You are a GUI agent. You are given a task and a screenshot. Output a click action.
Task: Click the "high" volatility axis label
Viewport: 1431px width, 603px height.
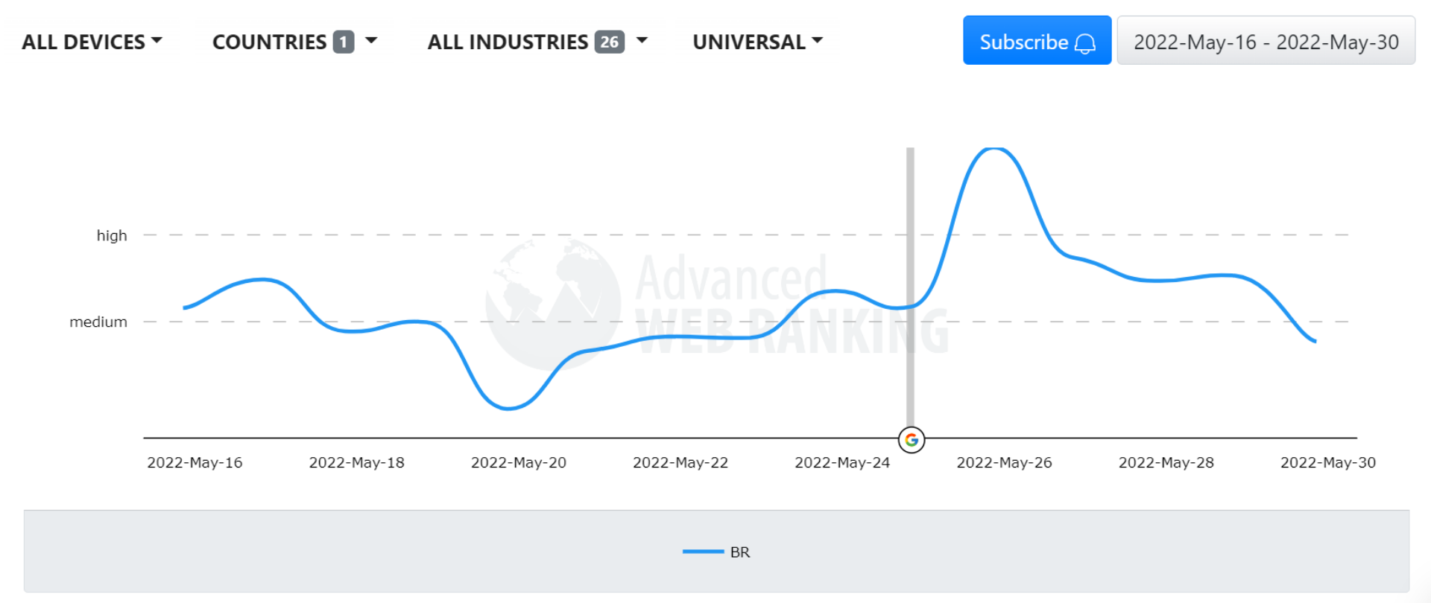112,235
